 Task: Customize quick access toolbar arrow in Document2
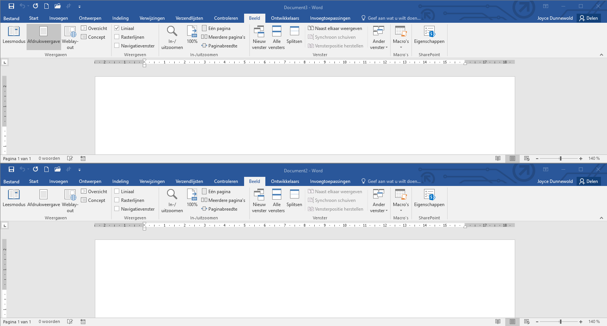tap(79, 170)
